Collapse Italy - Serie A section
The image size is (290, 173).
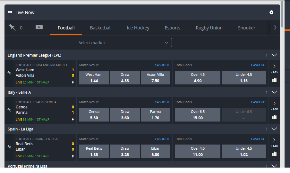[x=274, y=92]
